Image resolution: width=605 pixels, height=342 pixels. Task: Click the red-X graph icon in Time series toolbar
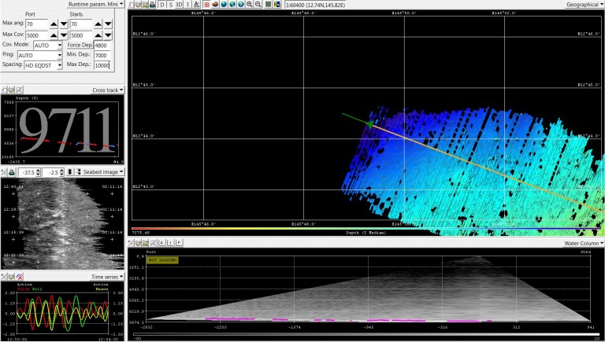[x=19, y=277]
